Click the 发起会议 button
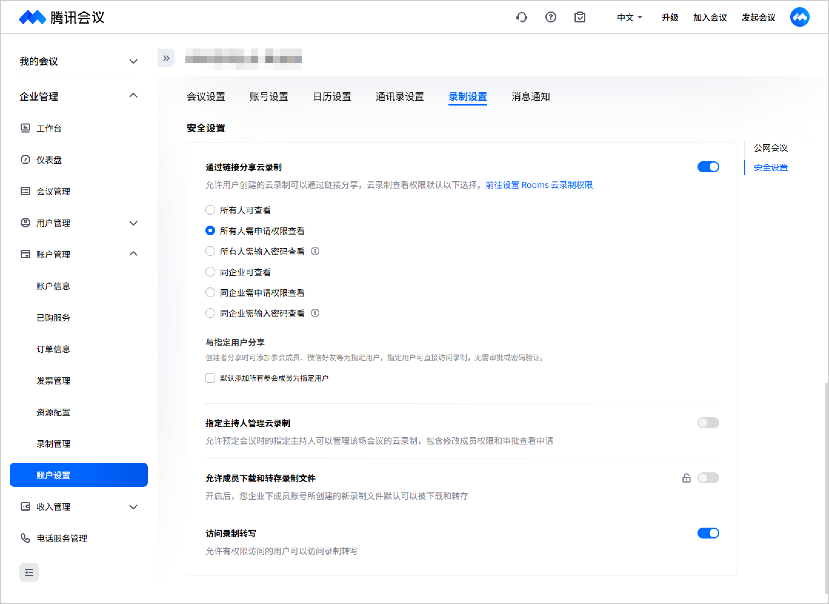The image size is (829, 604). (758, 18)
